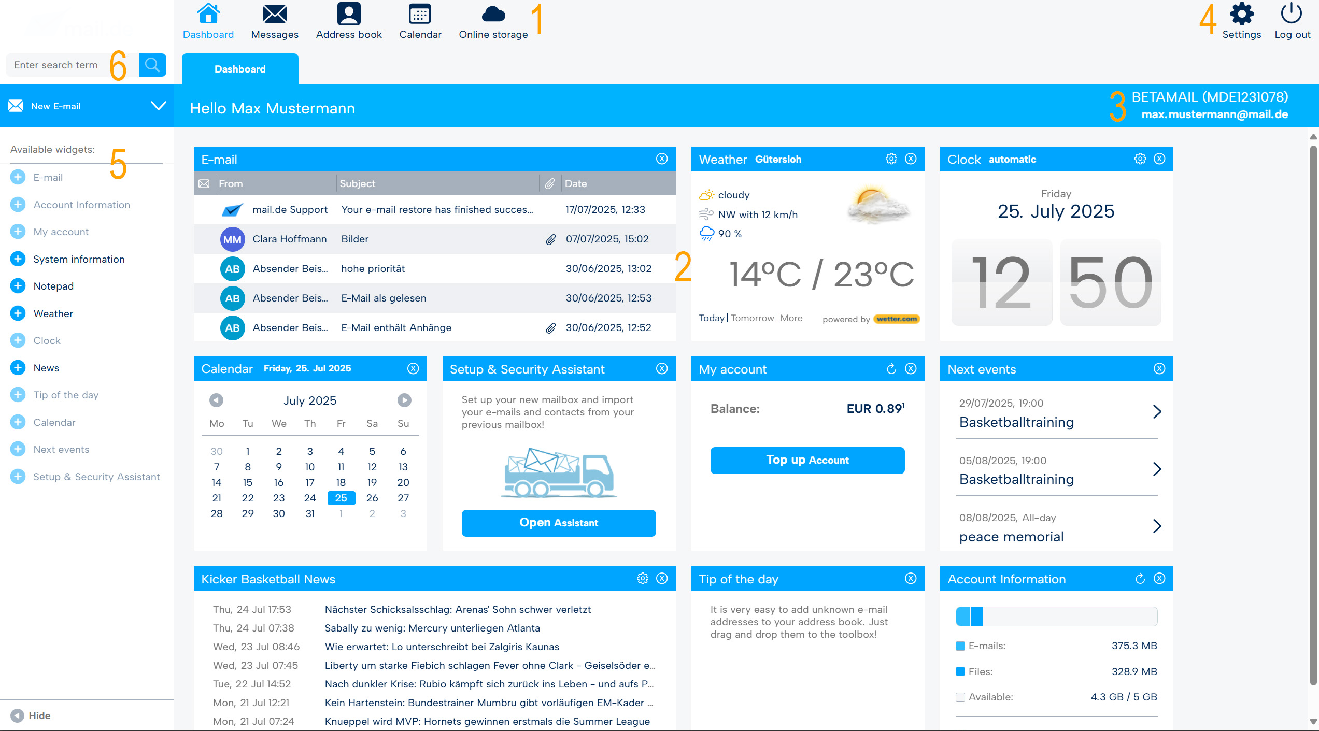Click the Files blue legend swatch
Screen dimensions: 1319x731
pyautogui.click(x=960, y=671)
